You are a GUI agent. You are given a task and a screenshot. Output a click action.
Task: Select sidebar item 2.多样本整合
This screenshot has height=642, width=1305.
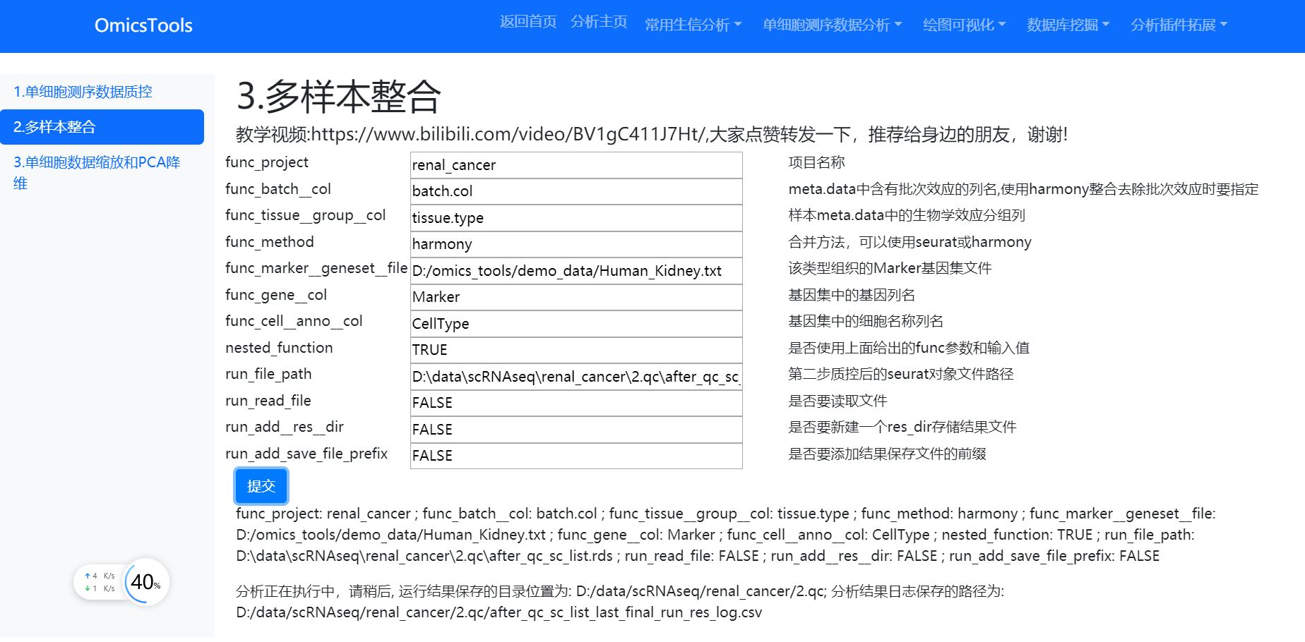pos(102,127)
